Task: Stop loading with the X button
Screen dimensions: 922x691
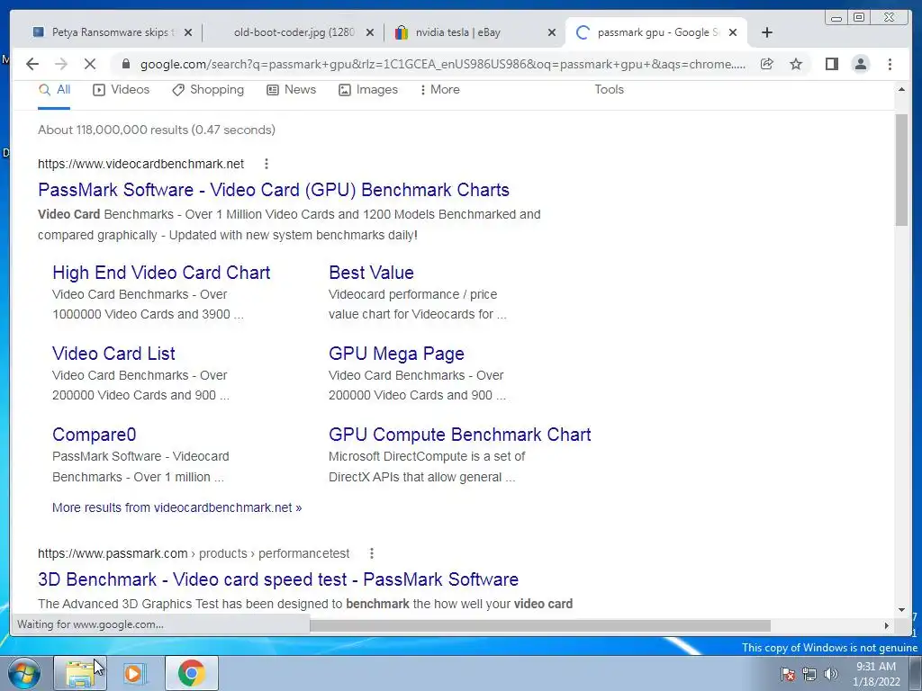Action: click(90, 64)
